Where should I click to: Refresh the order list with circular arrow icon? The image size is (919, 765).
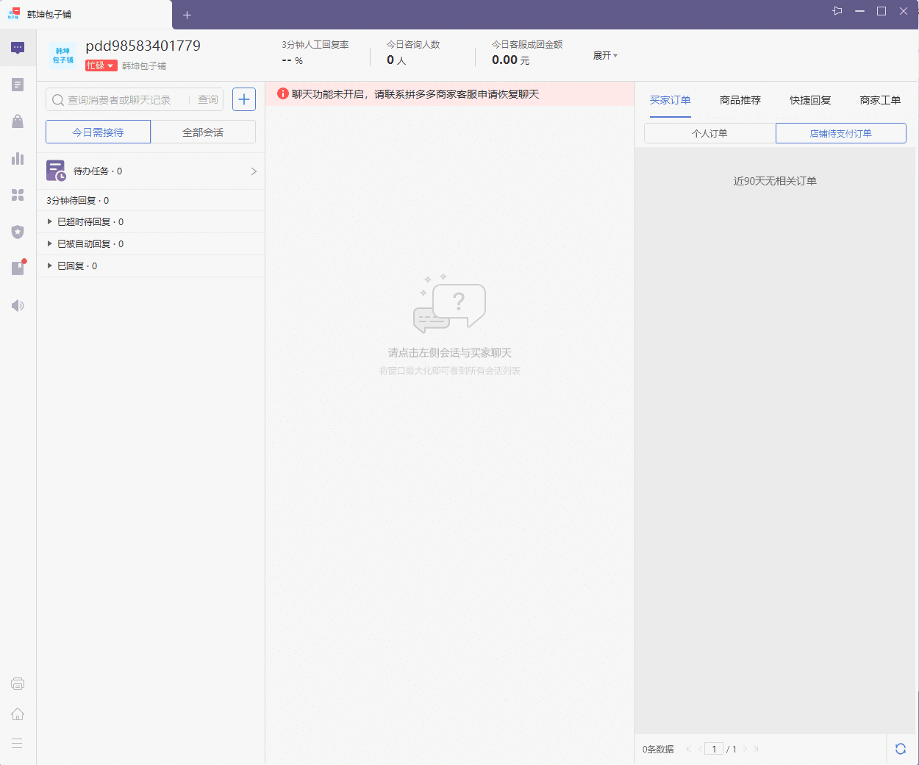click(901, 748)
